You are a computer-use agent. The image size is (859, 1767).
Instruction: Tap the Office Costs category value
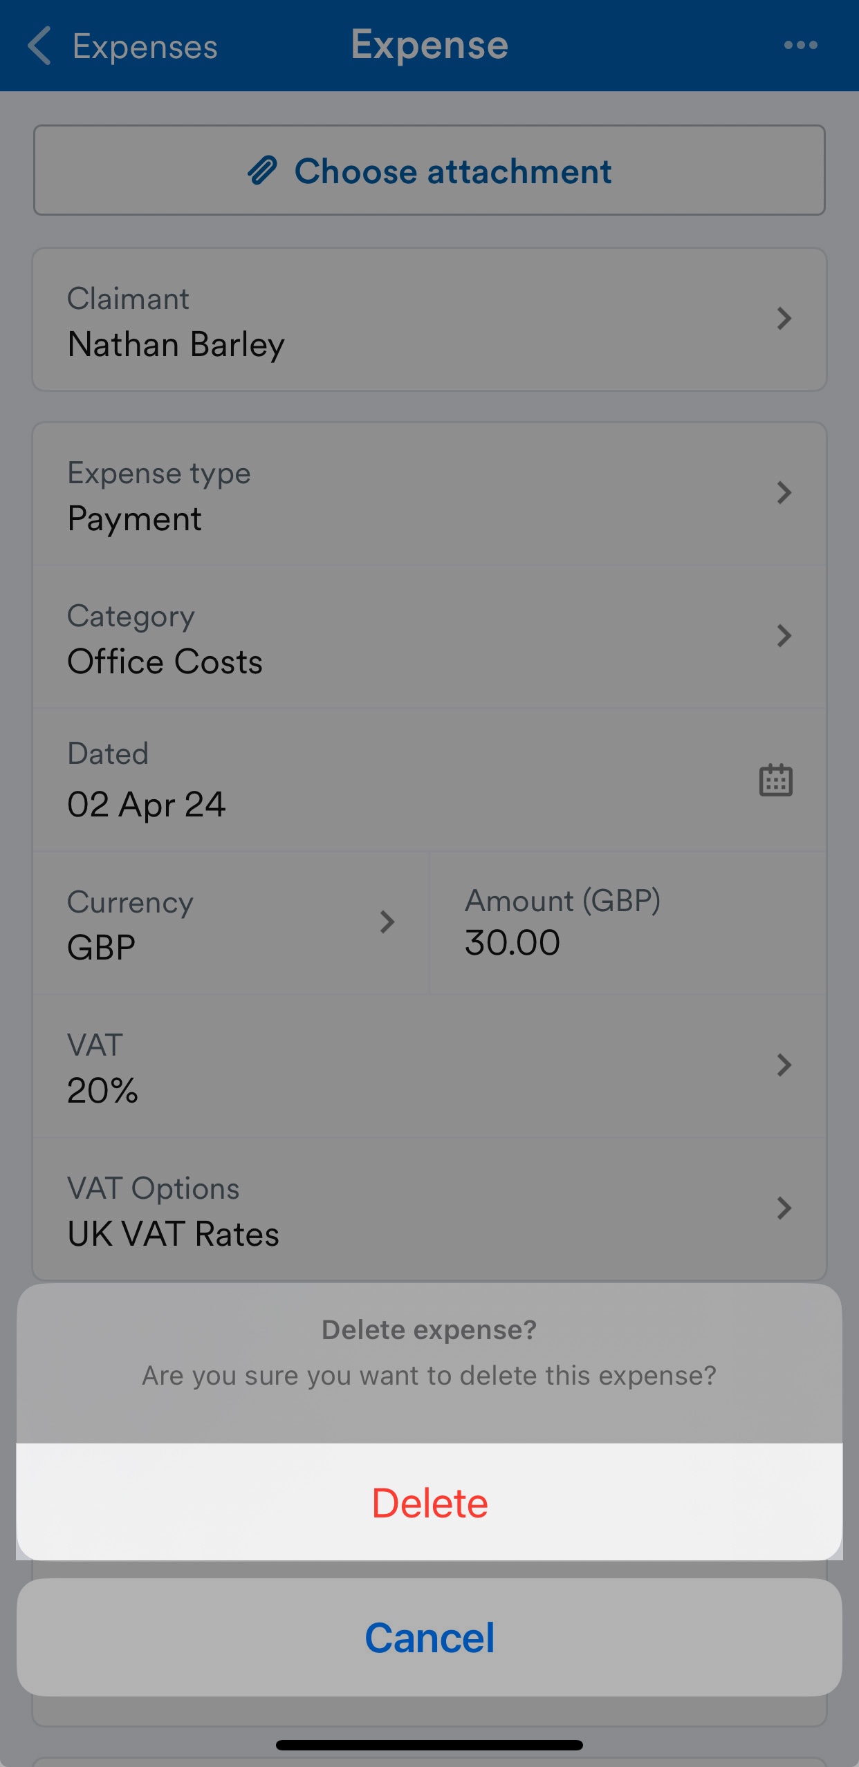coord(165,662)
